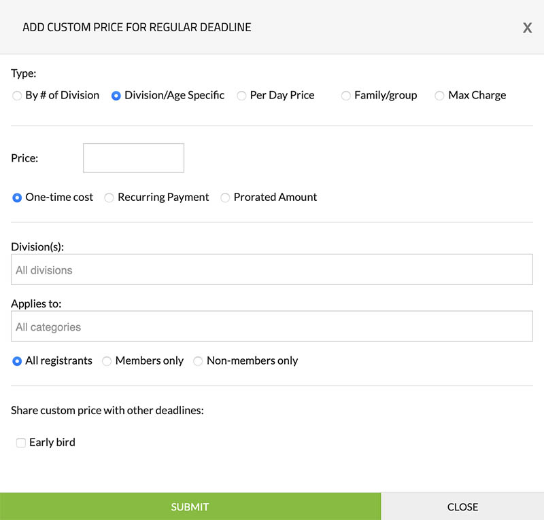Open the All categories selector
The width and height of the screenshot is (544, 520).
click(271, 327)
